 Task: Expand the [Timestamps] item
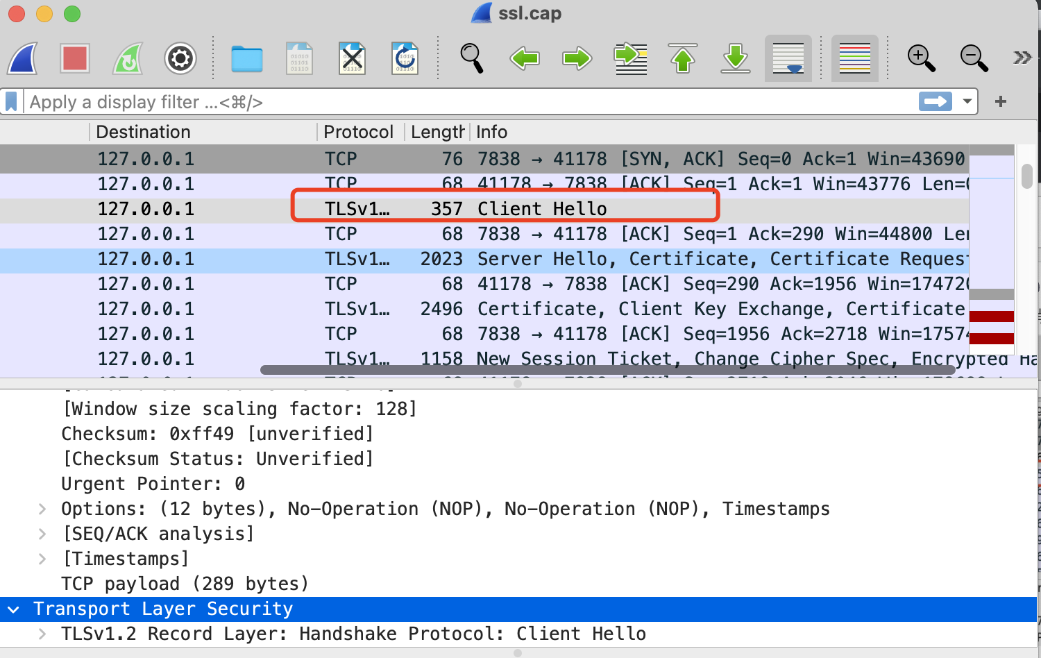(x=42, y=559)
